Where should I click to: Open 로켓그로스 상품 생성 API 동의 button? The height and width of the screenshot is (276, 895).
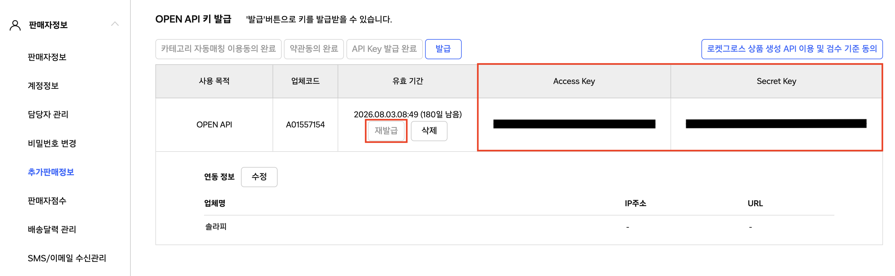792,49
